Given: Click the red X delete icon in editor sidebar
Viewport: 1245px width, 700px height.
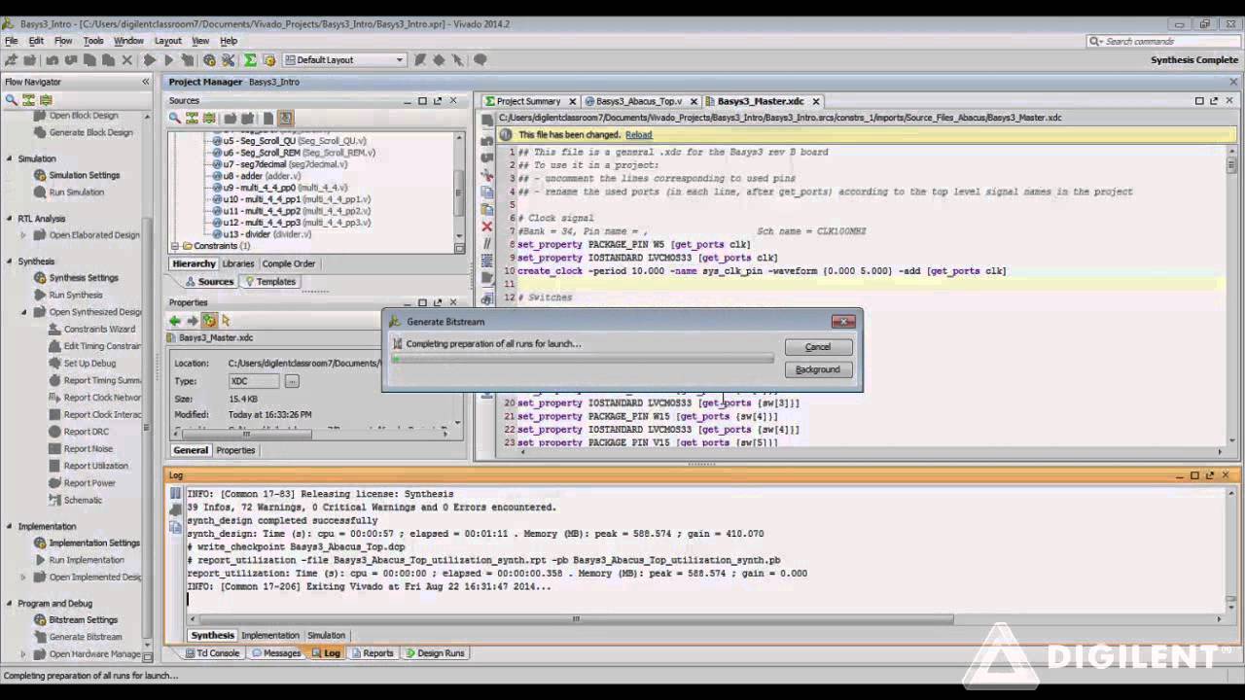Looking at the screenshot, I should click(x=487, y=227).
